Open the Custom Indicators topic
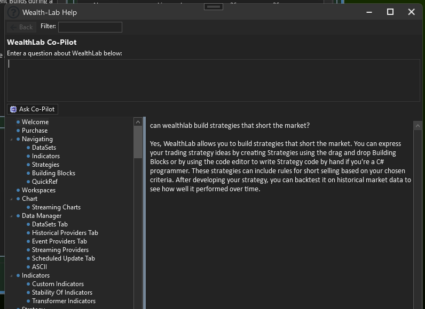 point(58,284)
